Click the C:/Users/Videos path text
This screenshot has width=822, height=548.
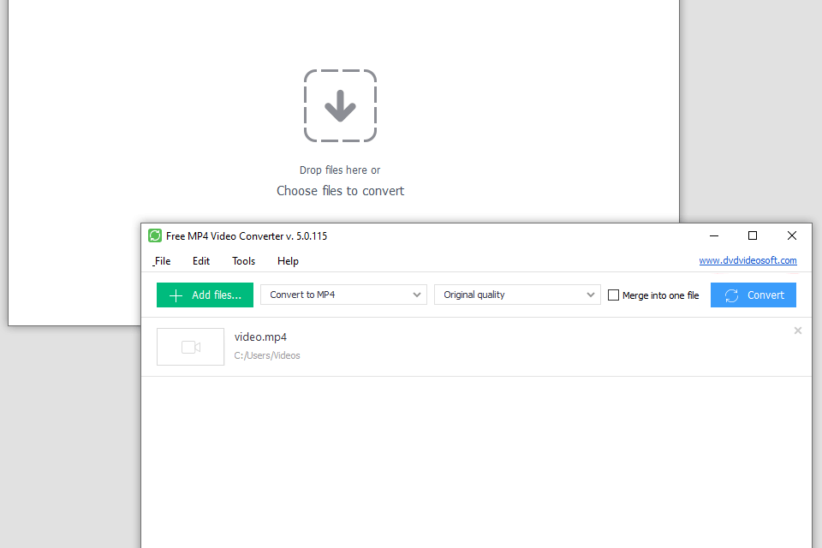click(x=267, y=355)
